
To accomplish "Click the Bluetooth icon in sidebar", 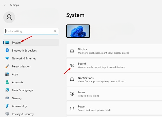I will point(7,50).
